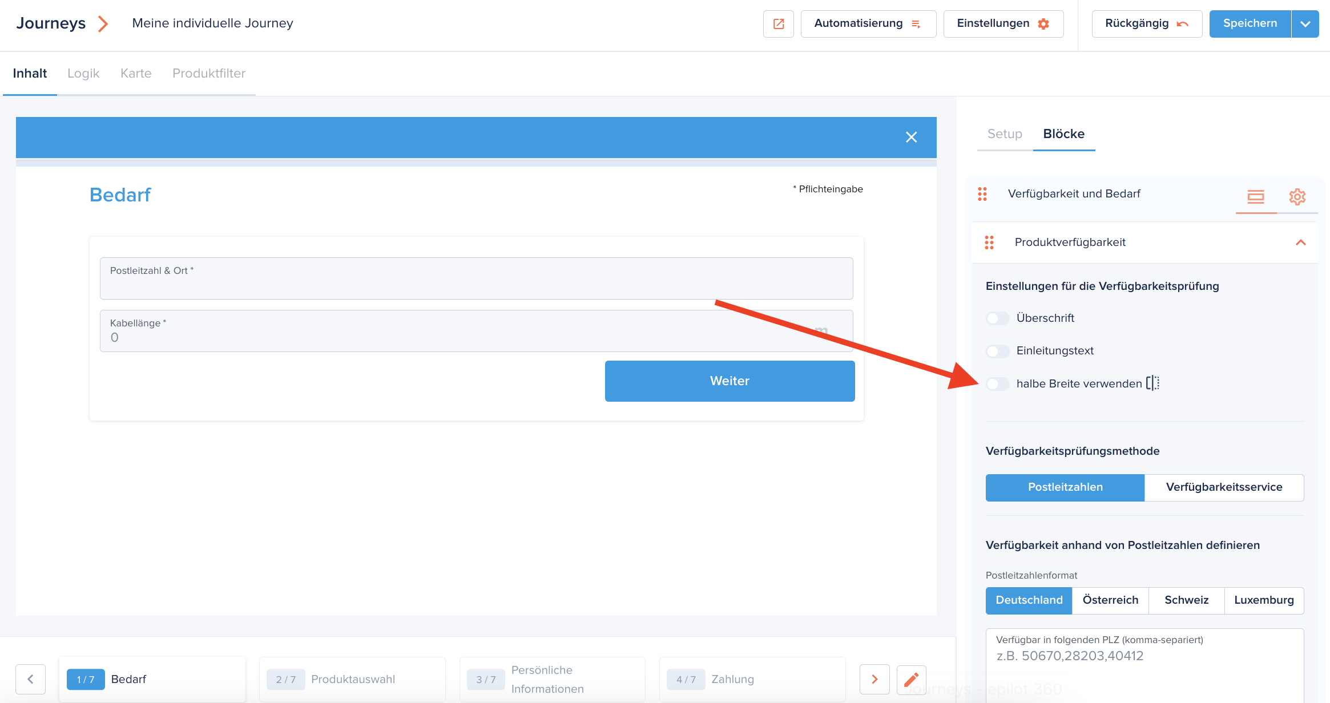Switch to the Logik tab

[x=83, y=74]
